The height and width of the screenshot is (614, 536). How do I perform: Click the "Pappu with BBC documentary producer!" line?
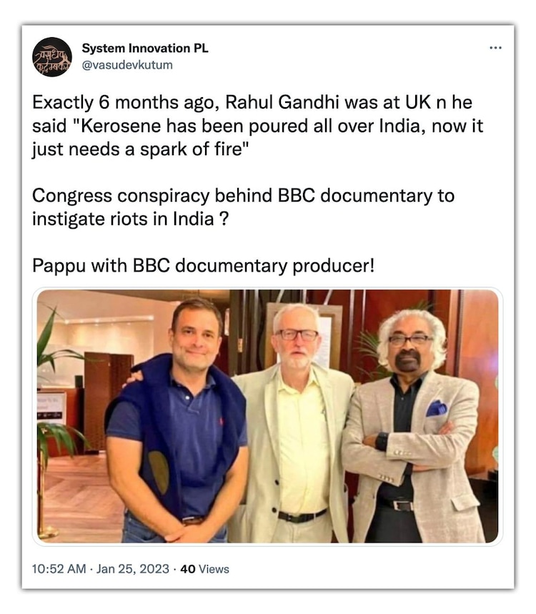click(x=203, y=265)
